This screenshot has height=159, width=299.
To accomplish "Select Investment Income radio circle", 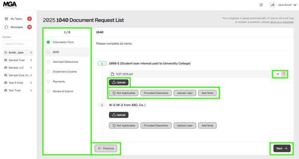I will [48, 71].
